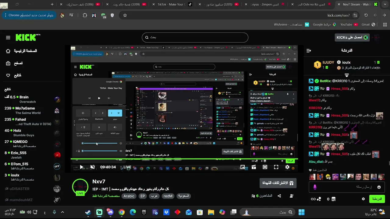This screenshot has width=390, height=219.
Task: Open Discord from the taskbar
Action: 110,212
